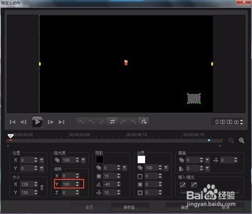This screenshot has width=252, height=214.
Task: Go to next keyframe icon
Action: [133, 122]
